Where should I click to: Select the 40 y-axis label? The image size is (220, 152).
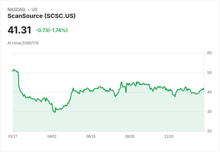pos(210,92)
